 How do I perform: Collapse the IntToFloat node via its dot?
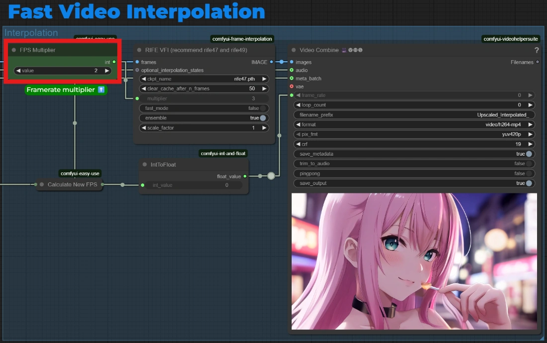(145, 165)
